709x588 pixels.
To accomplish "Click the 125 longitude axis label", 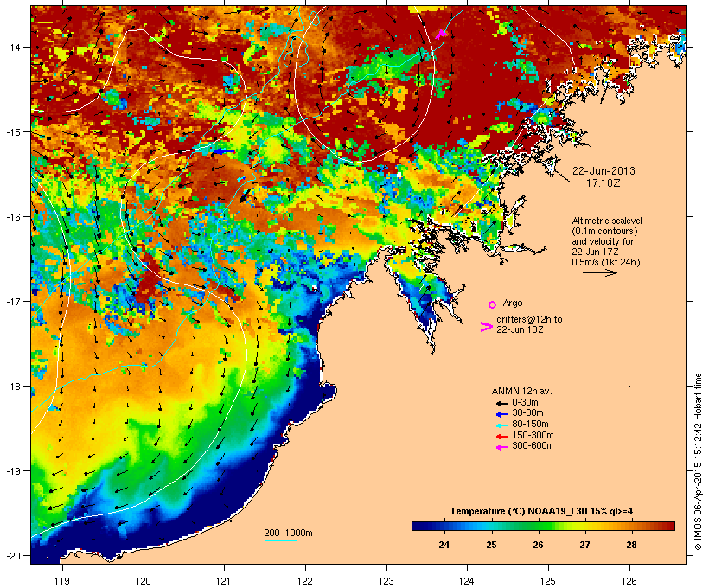I will (548, 581).
